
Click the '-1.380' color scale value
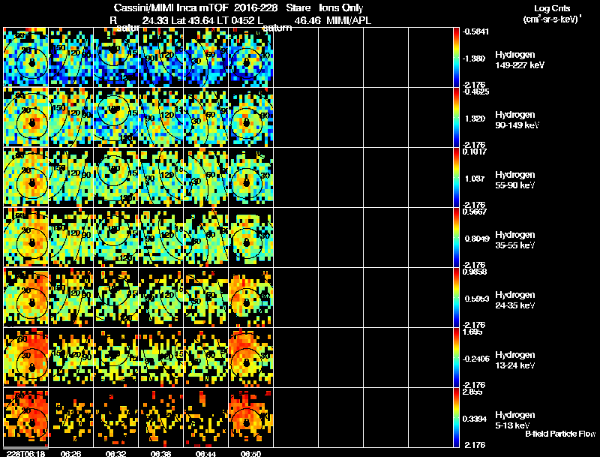pos(474,59)
